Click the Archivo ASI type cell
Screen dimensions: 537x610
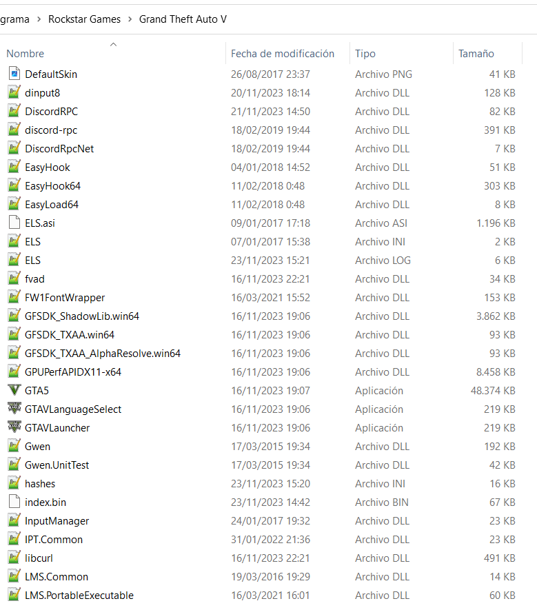[x=381, y=223]
